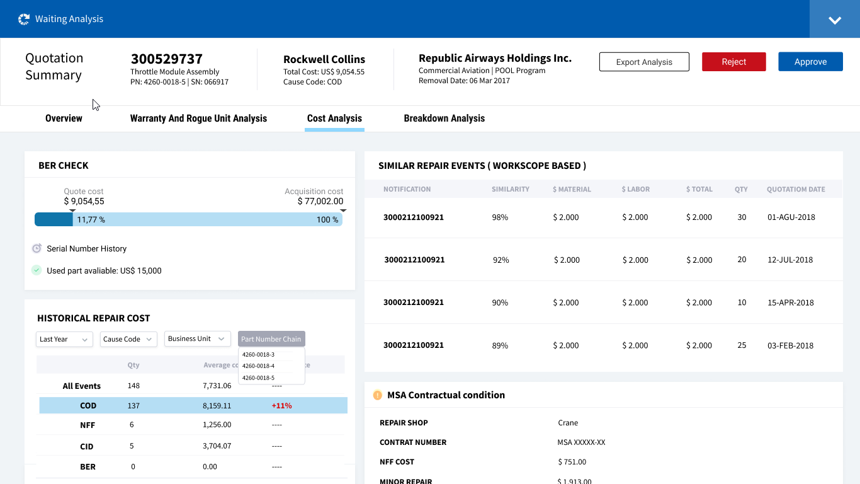860x484 pixels.
Task: Click the acquisition cost $ 77,002.00
Action: 320,202
